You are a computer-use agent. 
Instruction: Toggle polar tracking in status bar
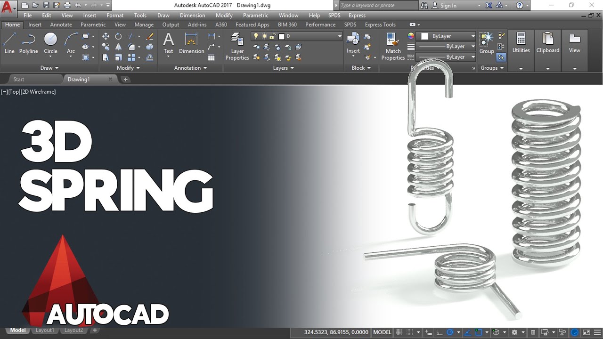tap(450, 332)
